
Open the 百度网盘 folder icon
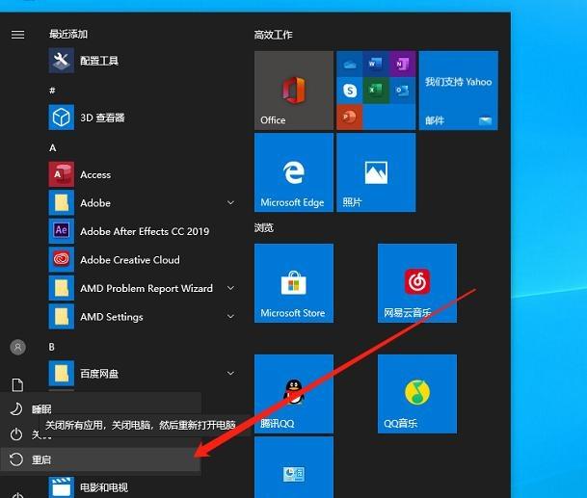pyautogui.click(x=62, y=374)
